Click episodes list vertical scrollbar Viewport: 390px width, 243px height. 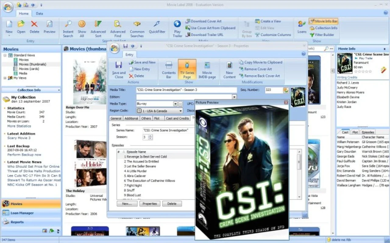(299, 175)
